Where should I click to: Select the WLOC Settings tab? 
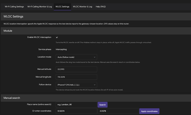pyautogui.click(x=62, y=7)
